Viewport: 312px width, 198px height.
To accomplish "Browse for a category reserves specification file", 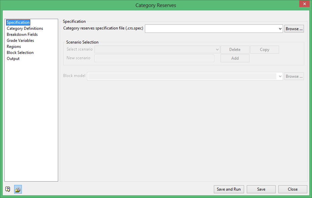I will point(294,29).
